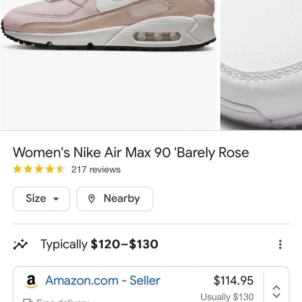Open the Amazon.com - Seller link
The width and height of the screenshot is (302, 302).
pos(103,281)
